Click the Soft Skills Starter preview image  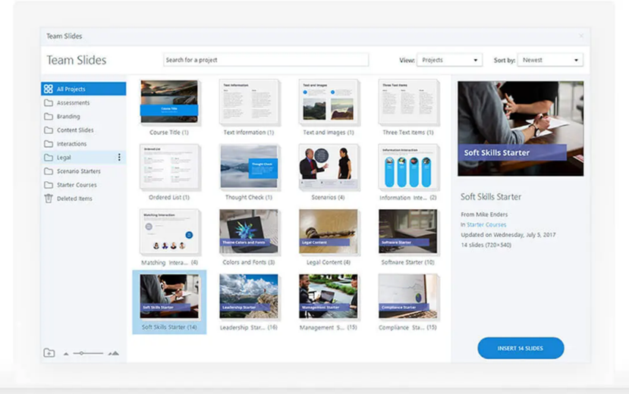click(520, 129)
